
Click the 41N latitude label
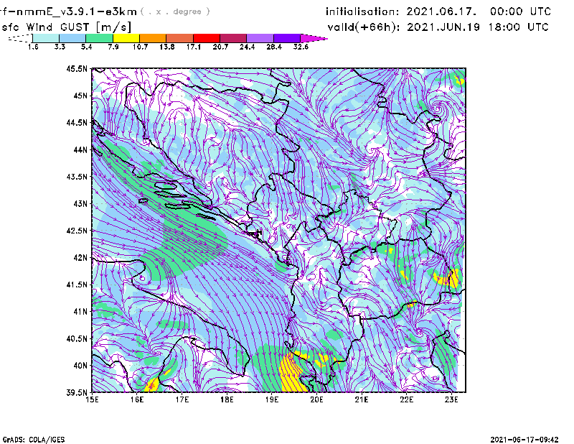pos(80,312)
